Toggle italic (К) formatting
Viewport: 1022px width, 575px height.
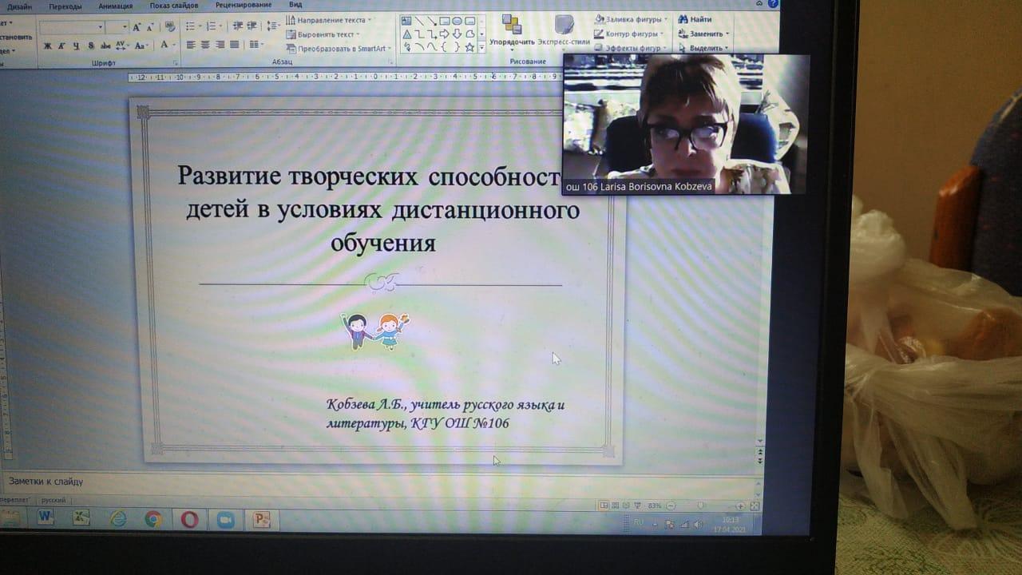[x=61, y=46]
